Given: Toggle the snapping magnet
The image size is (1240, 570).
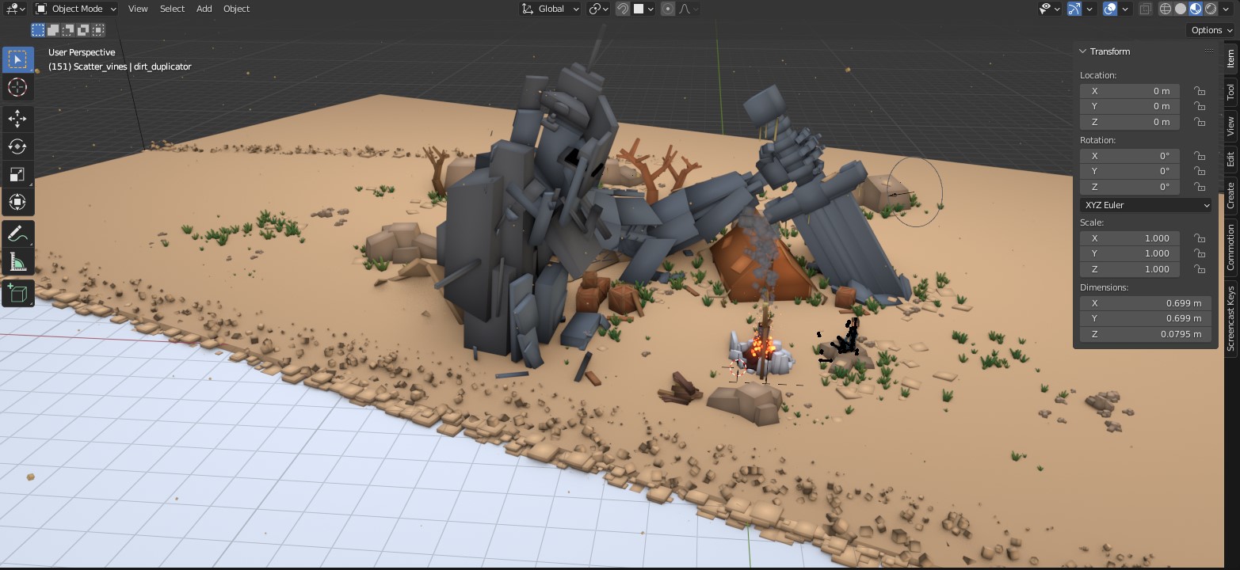Looking at the screenshot, I should pyautogui.click(x=624, y=9).
